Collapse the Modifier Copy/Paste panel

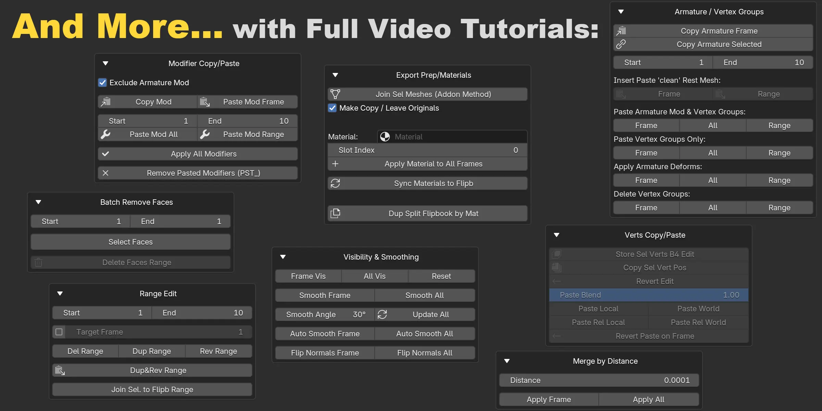(x=105, y=63)
